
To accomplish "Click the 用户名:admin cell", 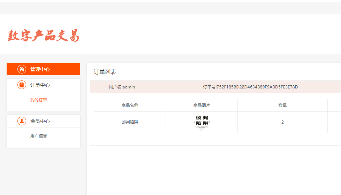I will (122, 87).
